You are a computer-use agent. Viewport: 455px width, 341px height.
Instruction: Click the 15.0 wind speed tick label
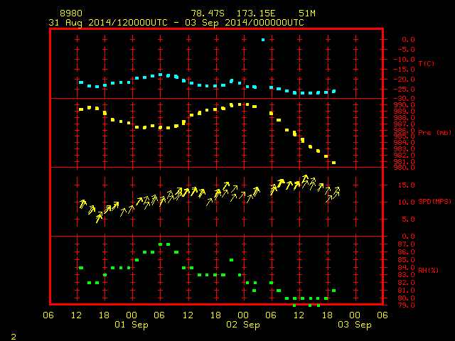[406, 185]
